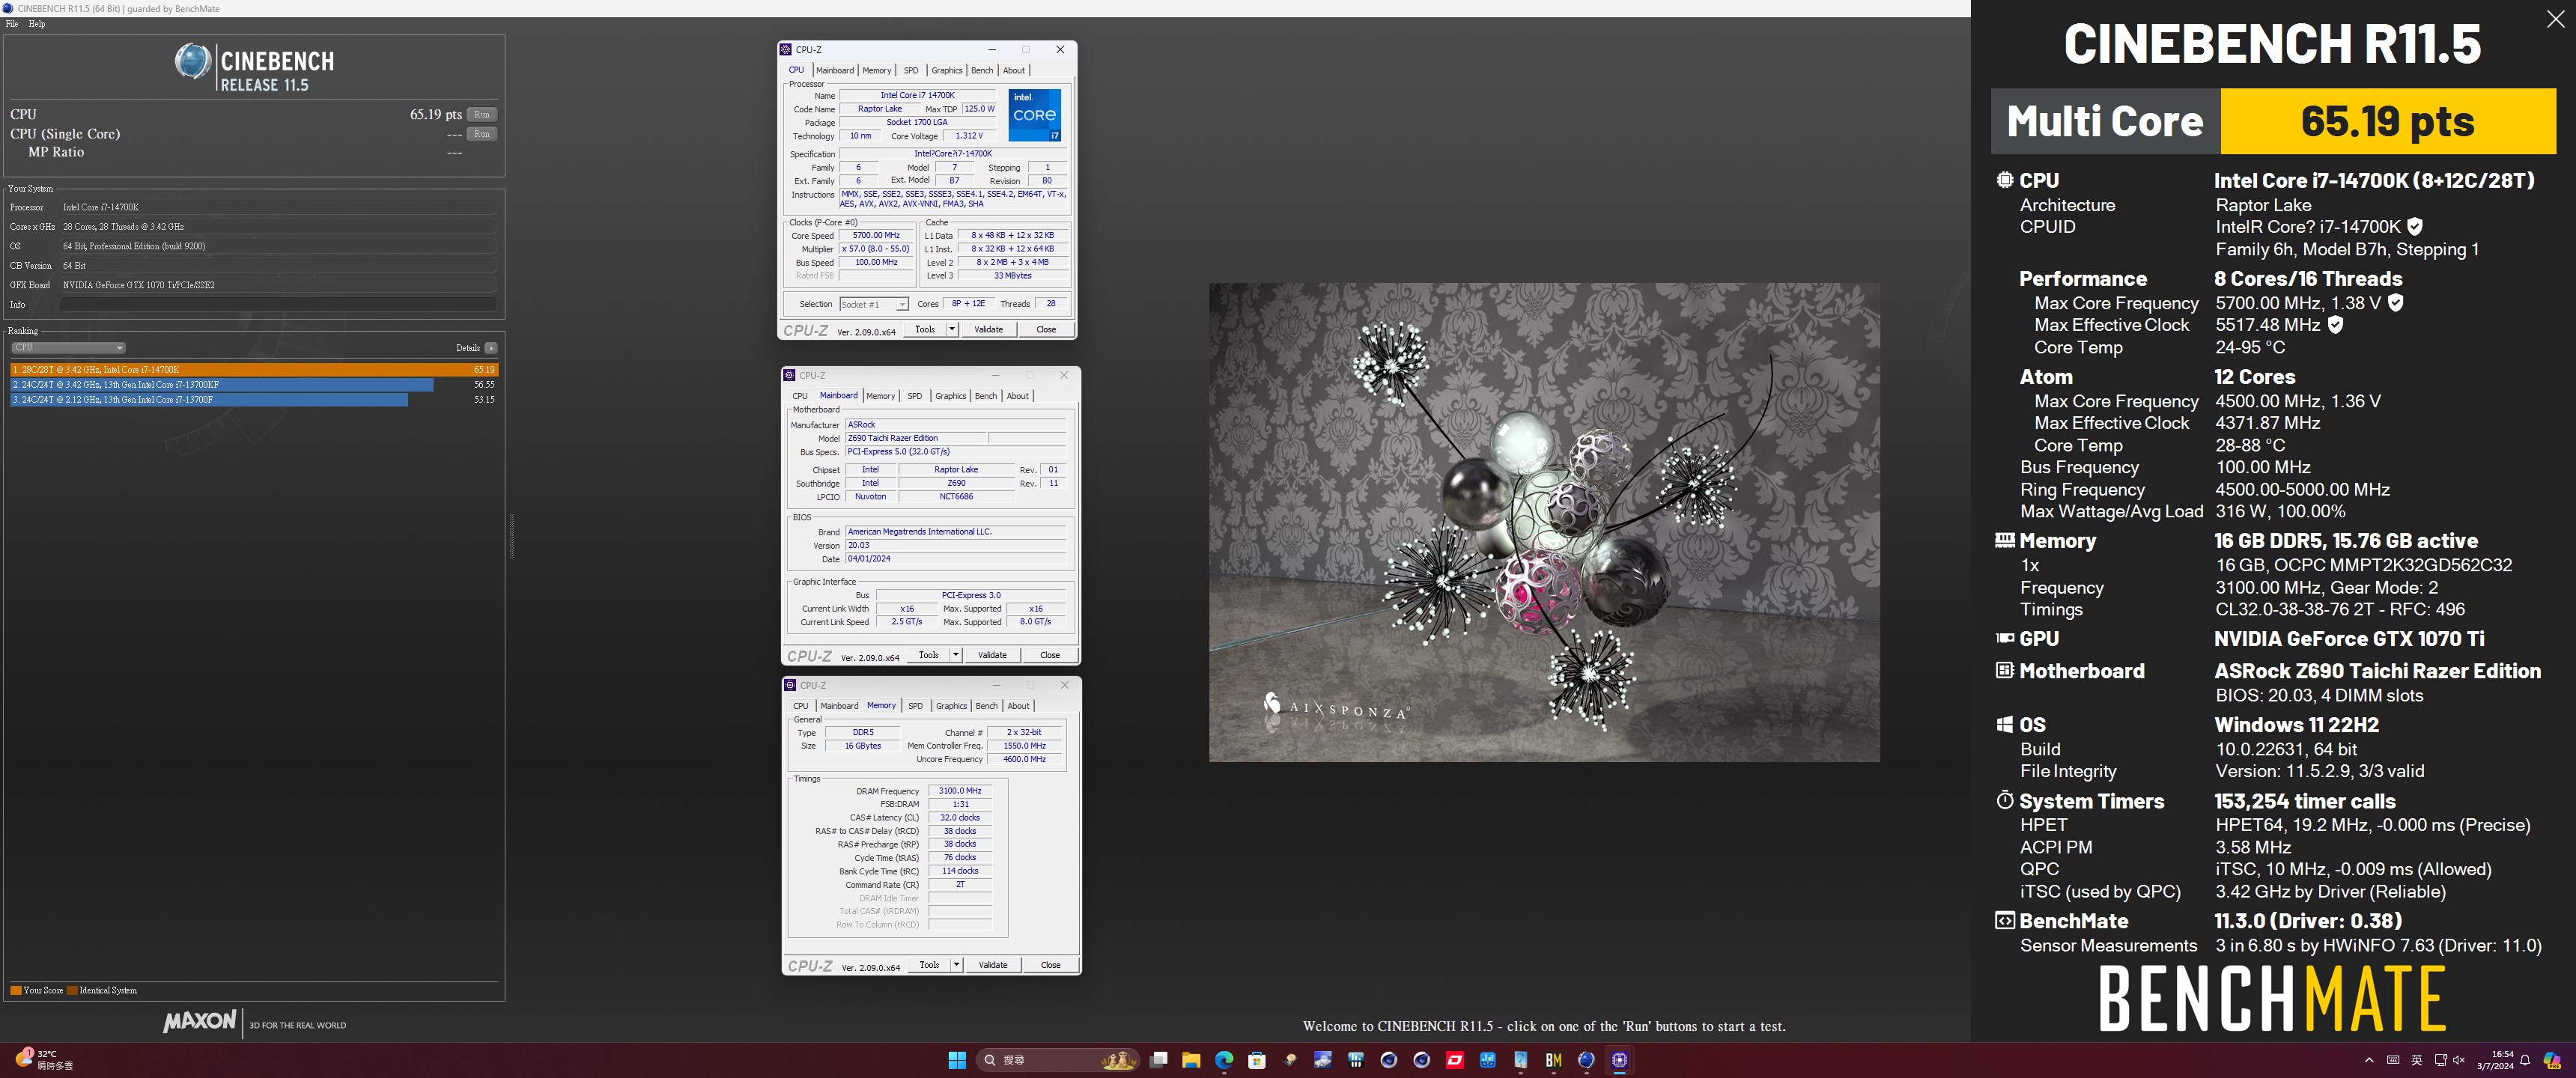
Task: Click Tools button in the top CPU-Z window
Action: [925, 329]
